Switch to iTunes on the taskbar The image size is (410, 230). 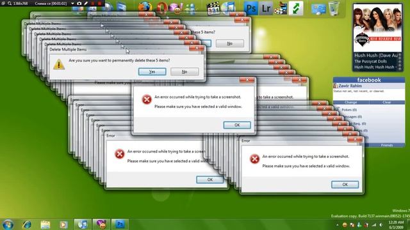83,224
